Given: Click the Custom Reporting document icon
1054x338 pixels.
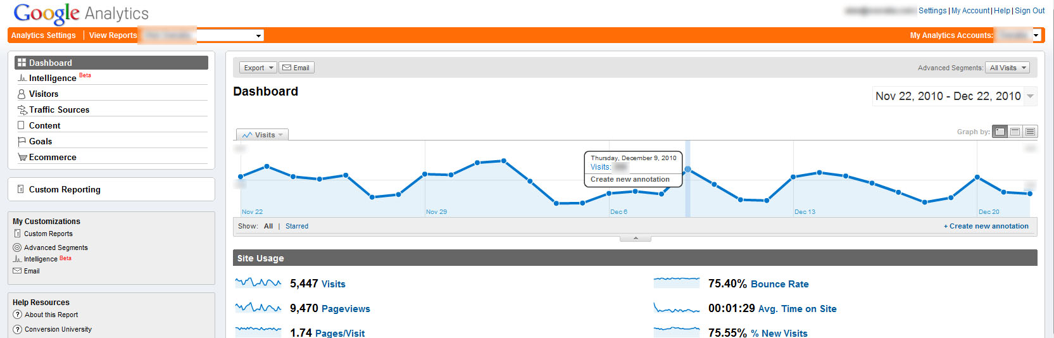Looking at the screenshot, I should tap(21, 189).
